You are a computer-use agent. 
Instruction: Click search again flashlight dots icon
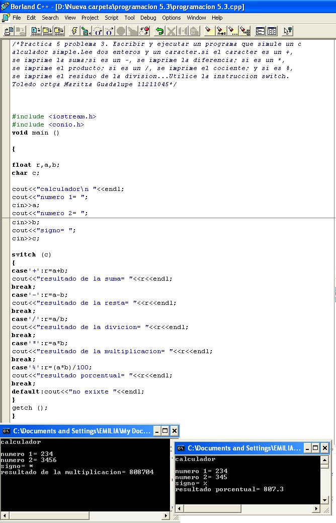[233, 31]
